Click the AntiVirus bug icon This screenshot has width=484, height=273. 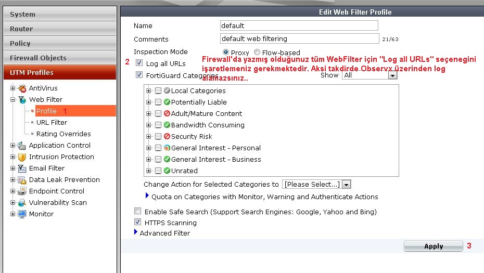click(x=22, y=88)
